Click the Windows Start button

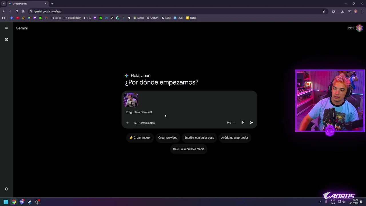pyautogui.click(x=6, y=202)
